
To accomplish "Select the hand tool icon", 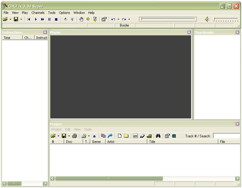I will 81,19.
